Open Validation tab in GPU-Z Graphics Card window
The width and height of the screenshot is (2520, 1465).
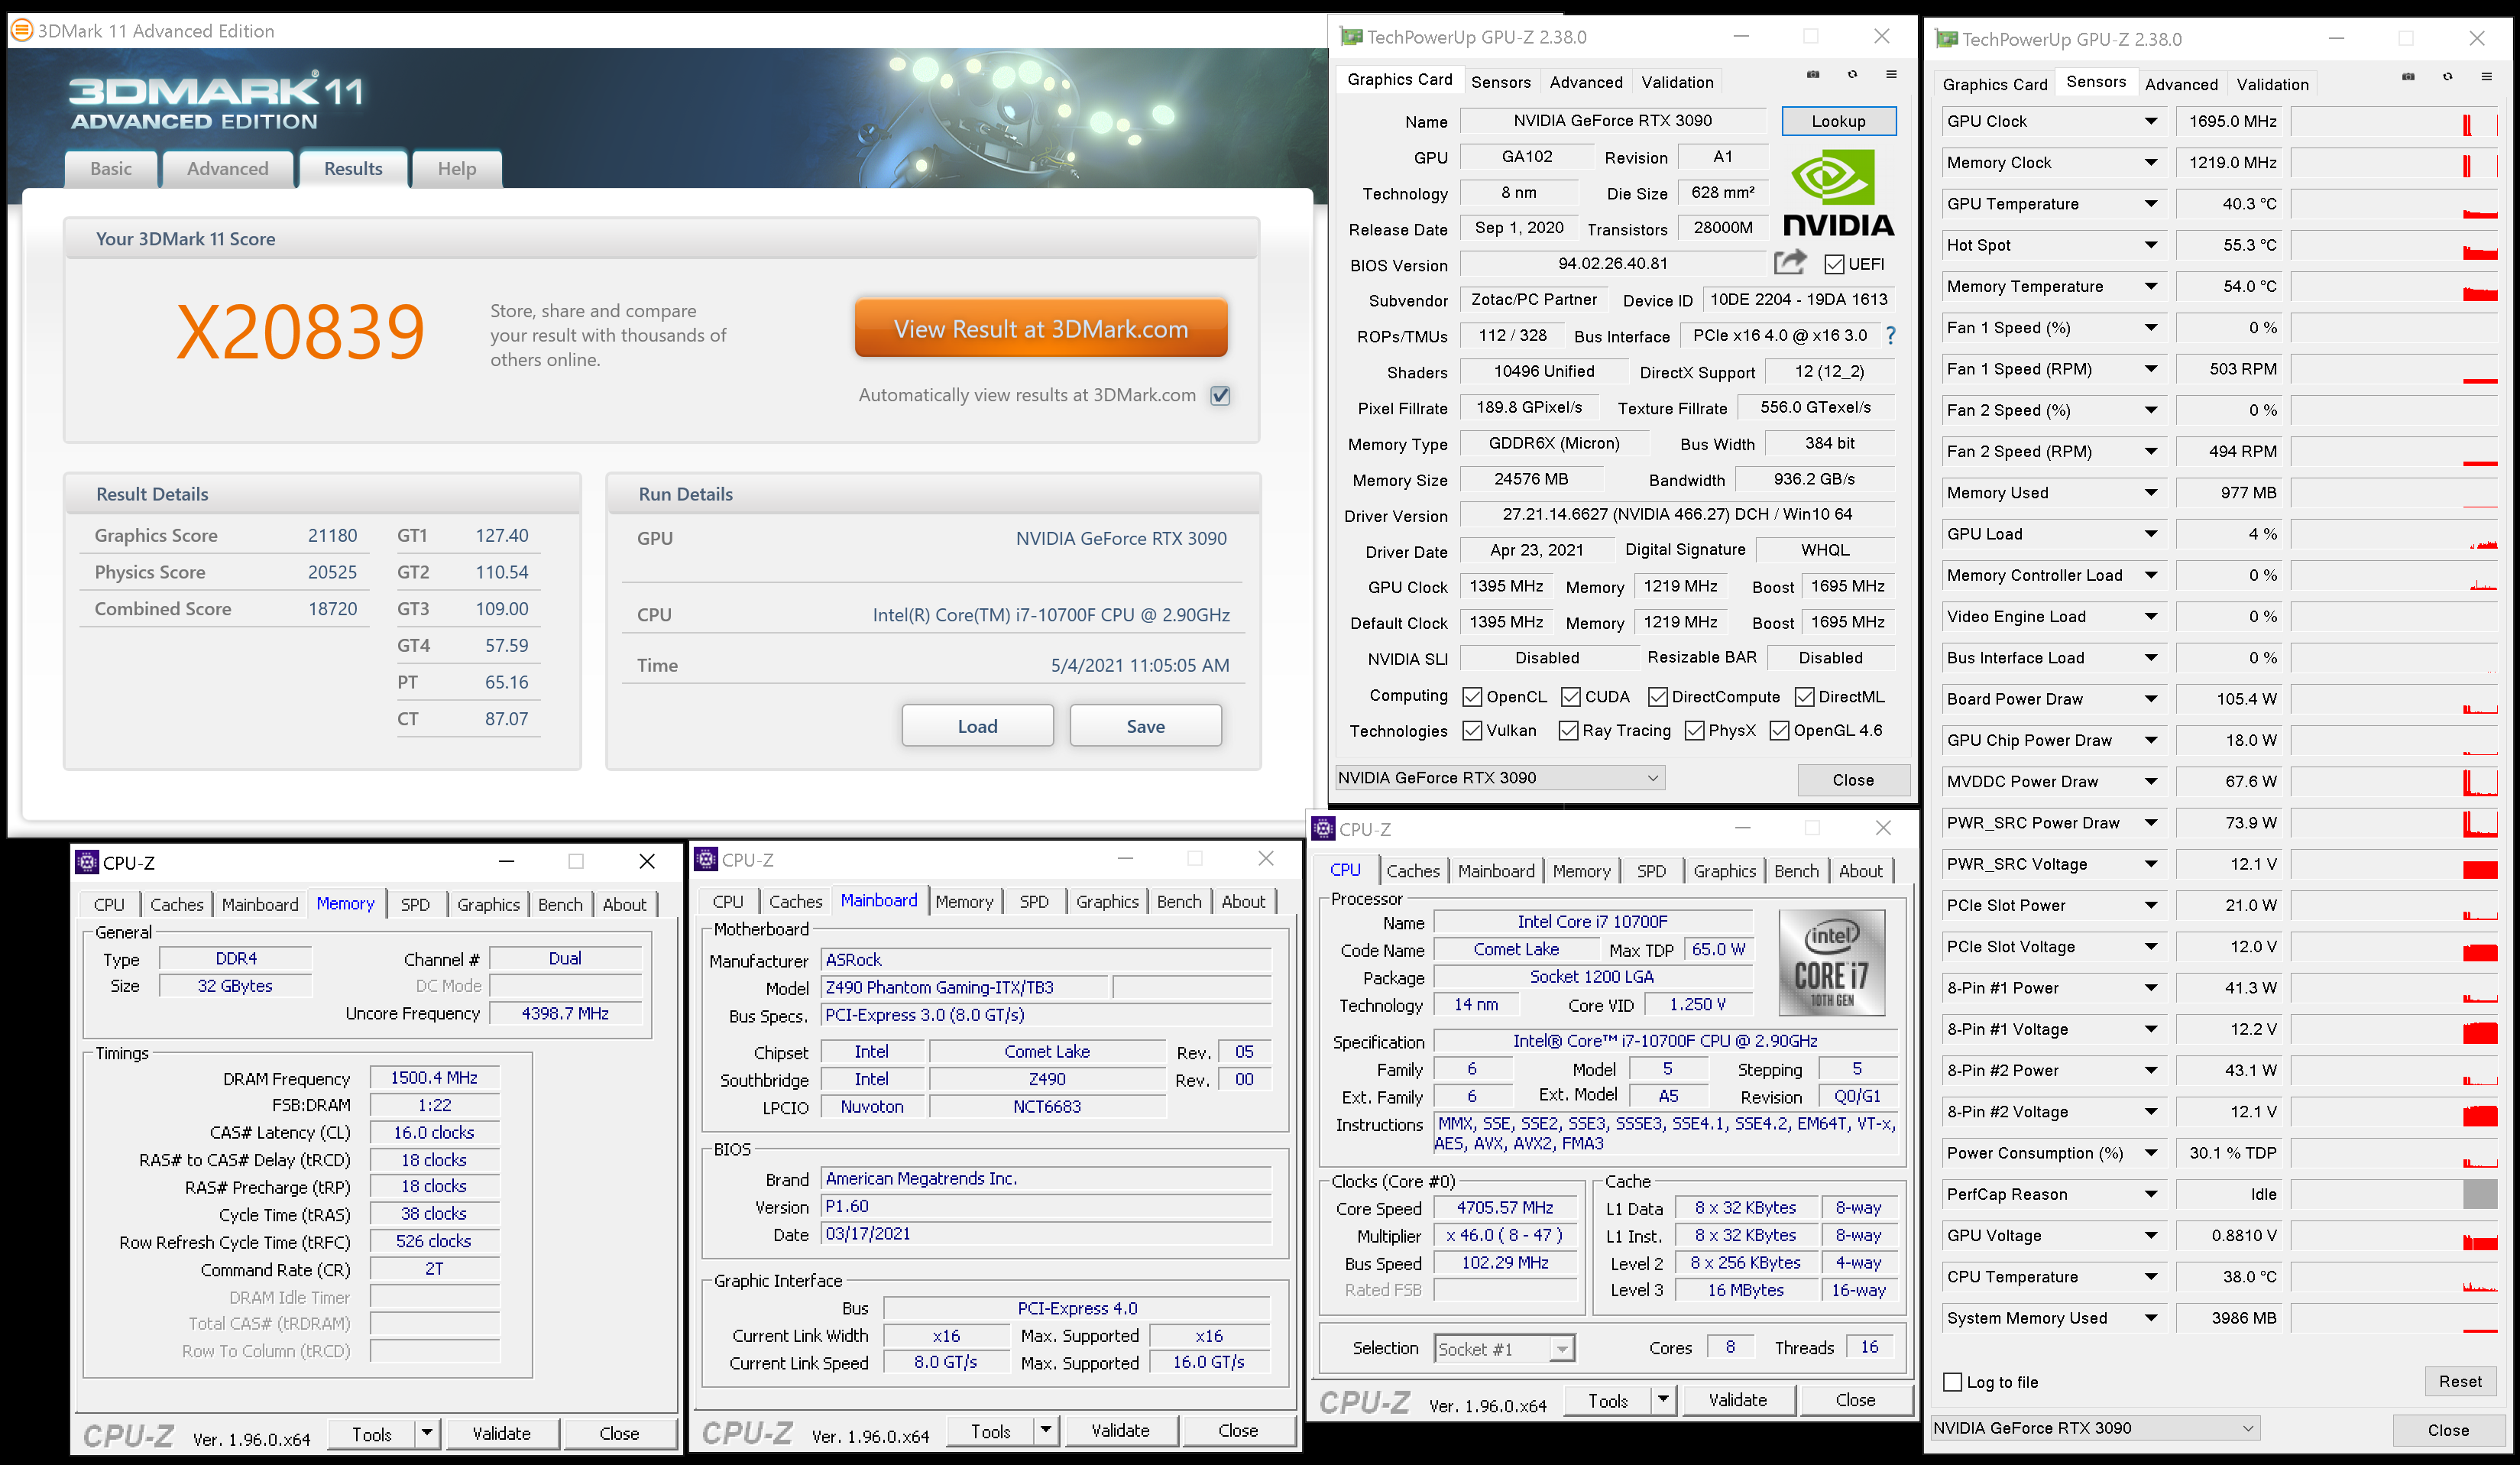(x=1677, y=82)
